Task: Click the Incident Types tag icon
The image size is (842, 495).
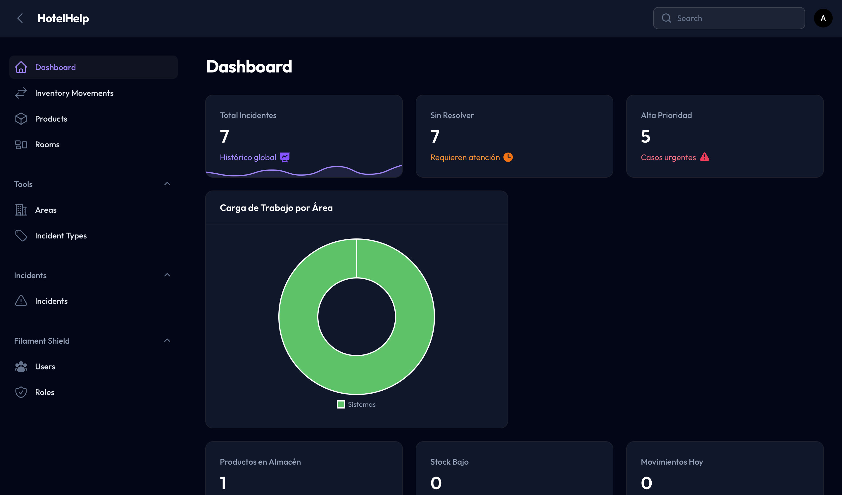Action: [x=21, y=236]
